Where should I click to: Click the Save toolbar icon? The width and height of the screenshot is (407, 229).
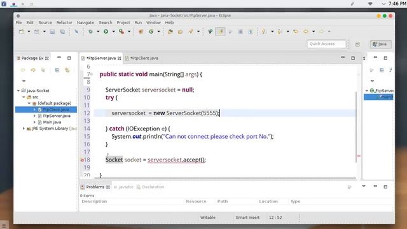pos(52,31)
